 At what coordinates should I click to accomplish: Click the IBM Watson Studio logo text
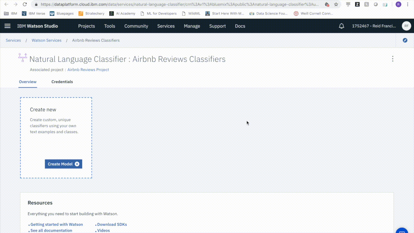pyautogui.click(x=38, y=26)
